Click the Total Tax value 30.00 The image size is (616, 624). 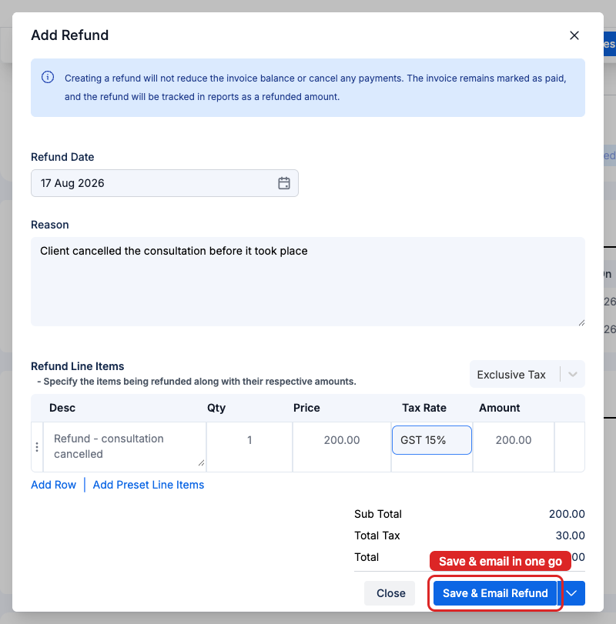(x=571, y=536)
